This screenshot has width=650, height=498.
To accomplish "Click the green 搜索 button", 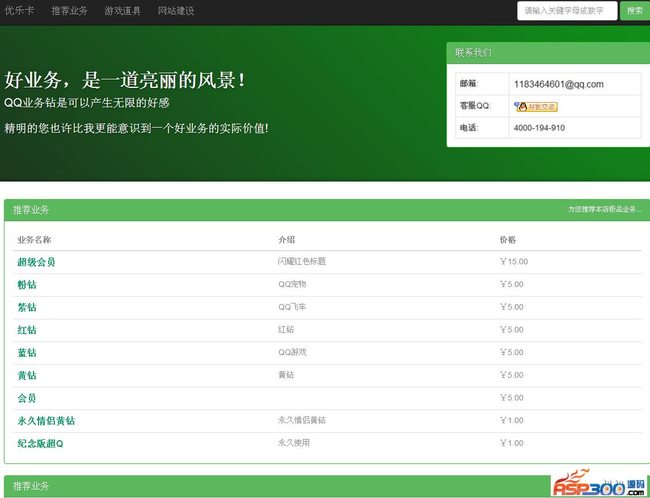I will (x=635, y=10).
